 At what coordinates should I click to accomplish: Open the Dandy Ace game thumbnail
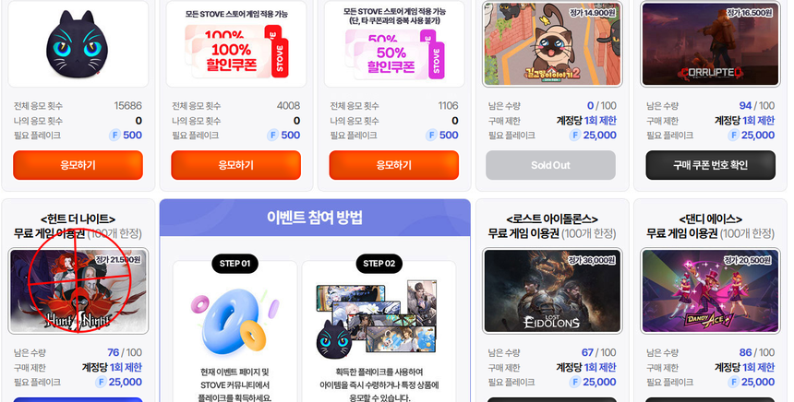click(x=711, y=290)
